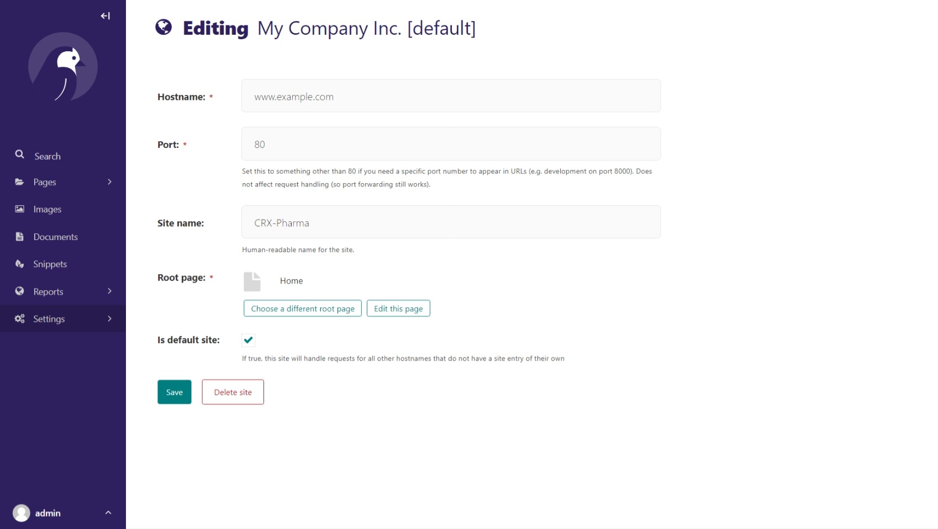Click the Search magnifier icon
This screenshot has width=938, height=529.
point(20,154)
